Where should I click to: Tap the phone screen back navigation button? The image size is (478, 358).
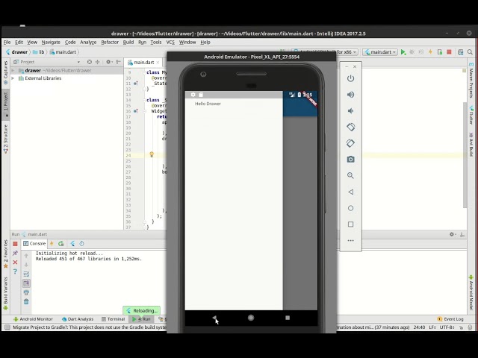214,318
